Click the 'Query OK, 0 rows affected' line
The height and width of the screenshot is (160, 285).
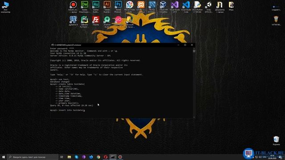pyautogui.click(x=72, y=105)
